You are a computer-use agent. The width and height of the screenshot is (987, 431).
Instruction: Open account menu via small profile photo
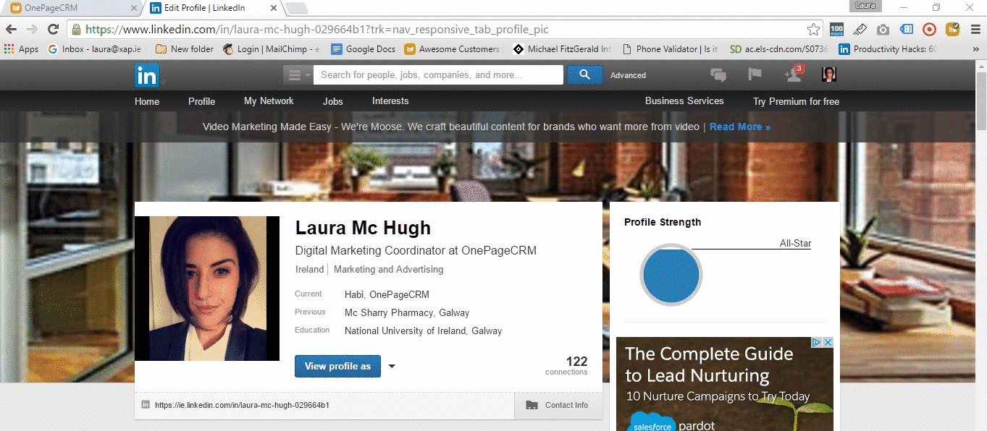[x=829, y=74]
